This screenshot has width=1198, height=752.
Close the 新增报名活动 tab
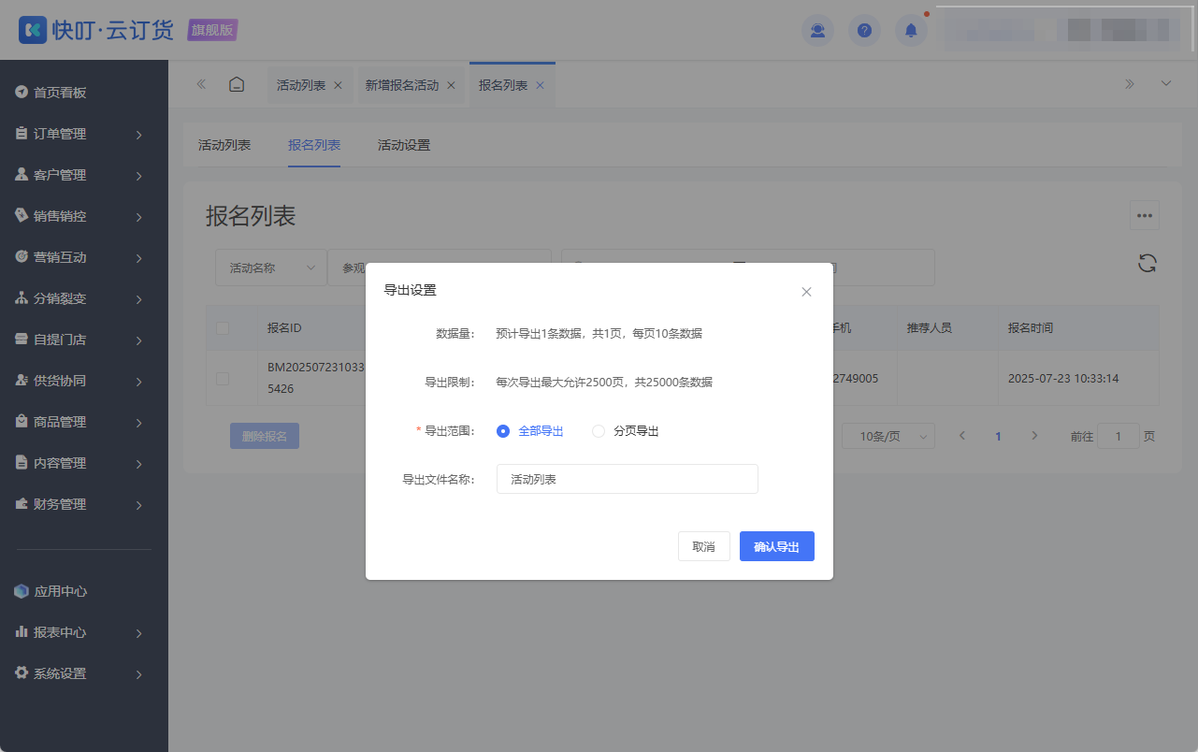tap(451, 85)
